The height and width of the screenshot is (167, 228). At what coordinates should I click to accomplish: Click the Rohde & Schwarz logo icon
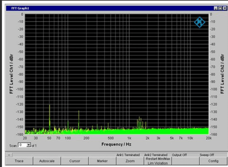199,22
